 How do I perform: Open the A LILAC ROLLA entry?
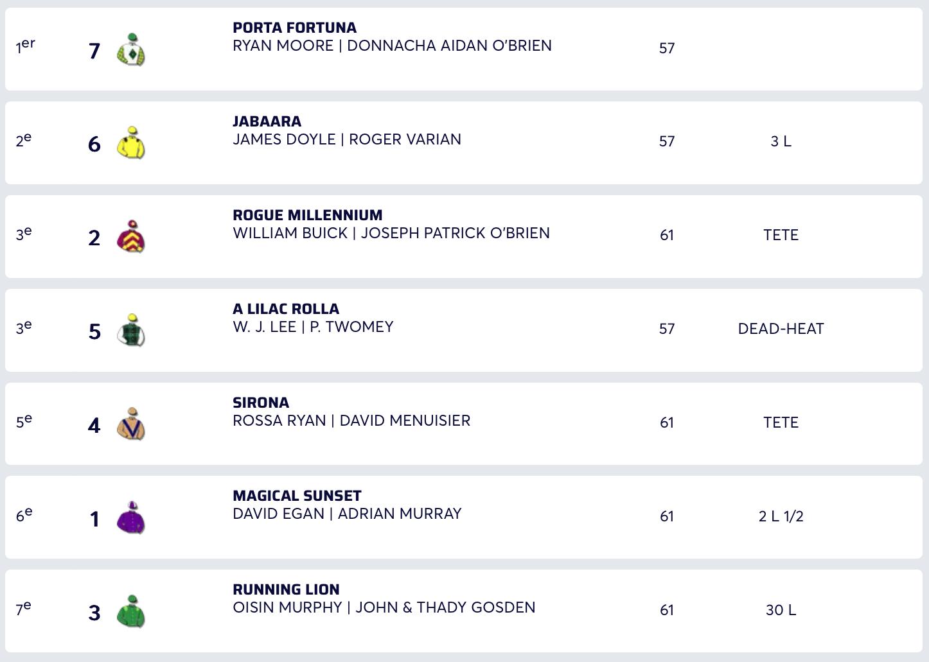tap(286, 309)
